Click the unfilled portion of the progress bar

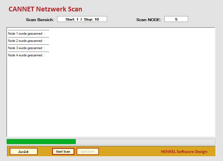[145, 141]
